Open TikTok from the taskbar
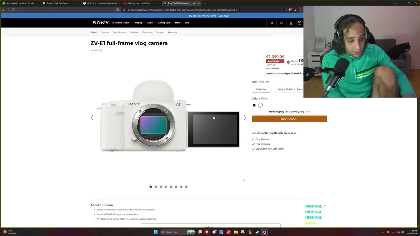This screenshot has width=420, height=236. (228, 232)
